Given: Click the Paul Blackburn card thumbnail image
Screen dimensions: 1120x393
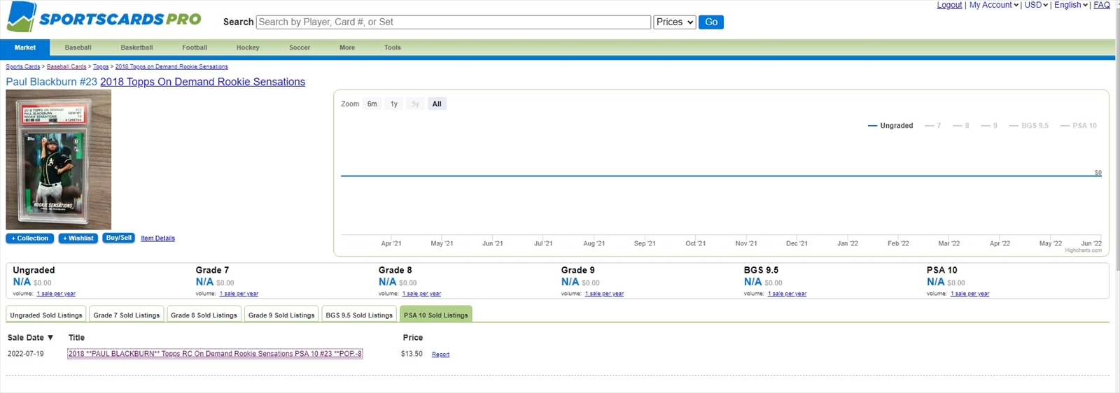Looking at the screenshot, I should click(x=58, y=159).
